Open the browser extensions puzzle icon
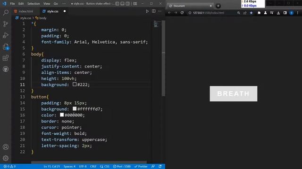302x169 pixels. (259, 13)
